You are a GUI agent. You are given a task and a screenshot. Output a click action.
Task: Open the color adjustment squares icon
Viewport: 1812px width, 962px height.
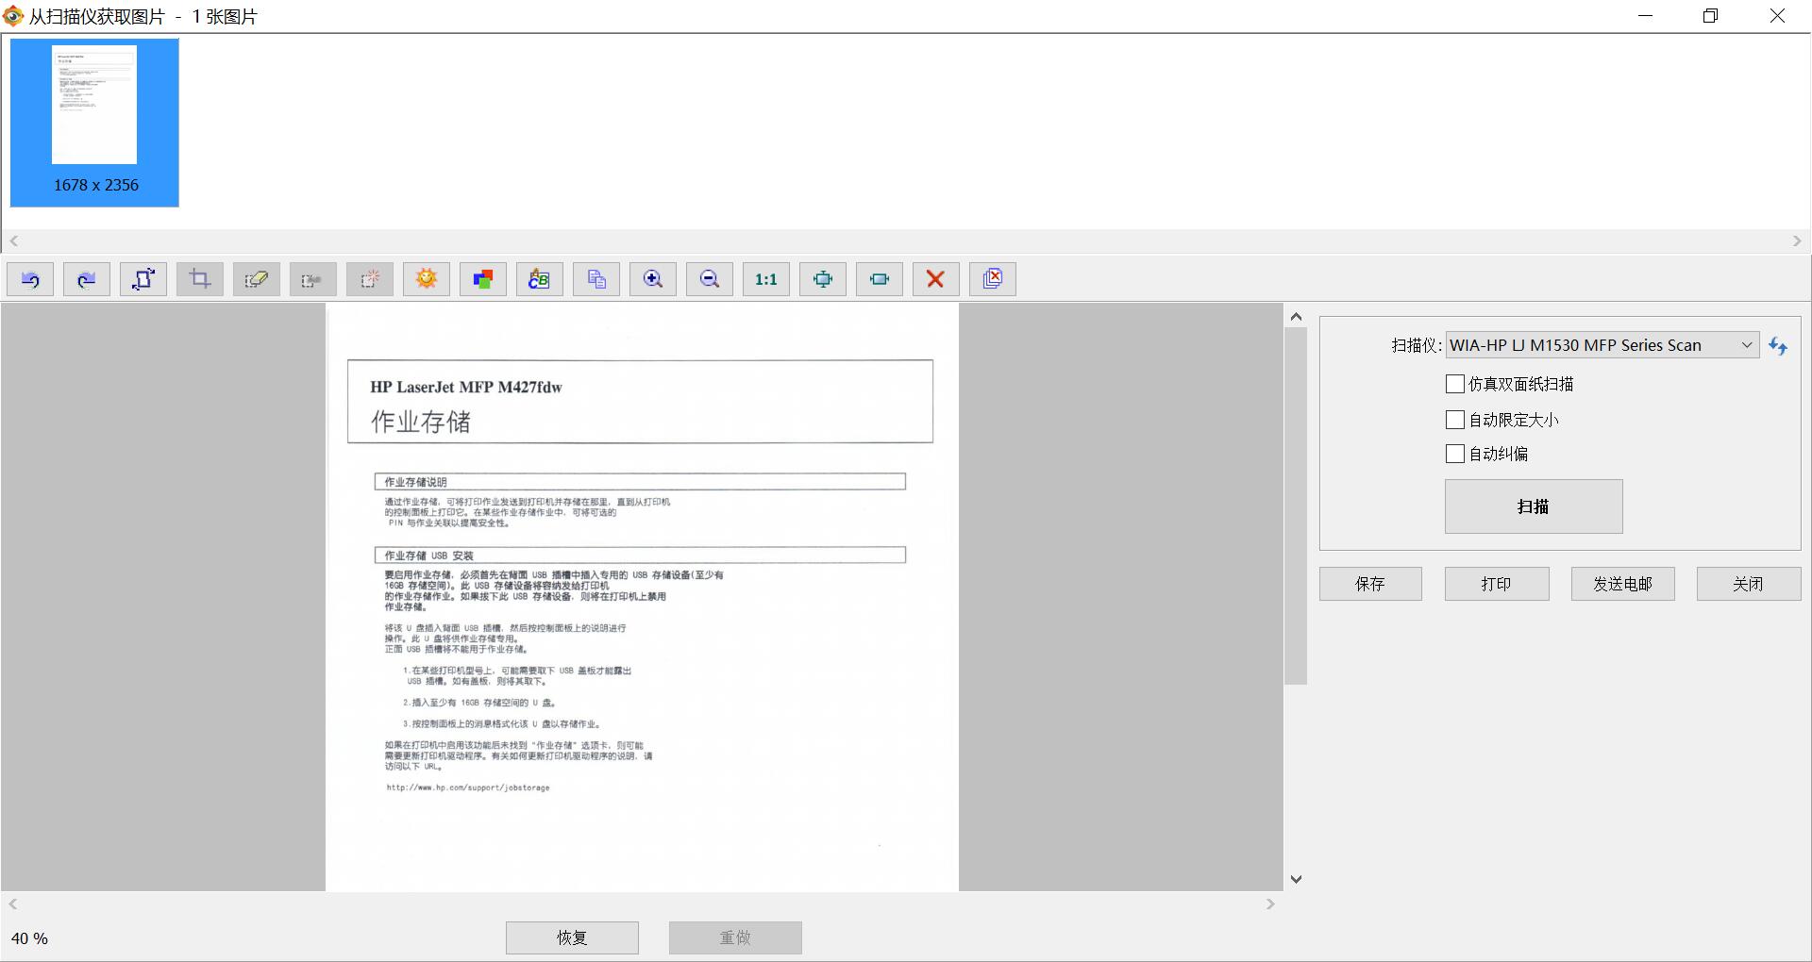click(483, 279)
